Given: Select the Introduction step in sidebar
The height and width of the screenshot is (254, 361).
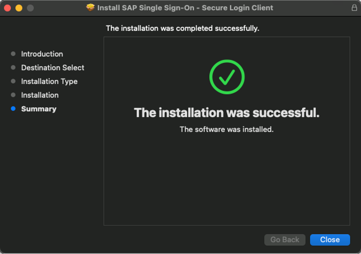Looking at the screenshot, I should [x=42, y=54].
